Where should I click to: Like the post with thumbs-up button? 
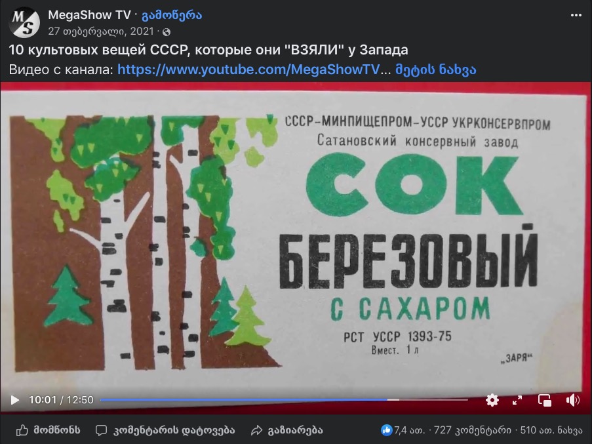[x=48, y=430]
